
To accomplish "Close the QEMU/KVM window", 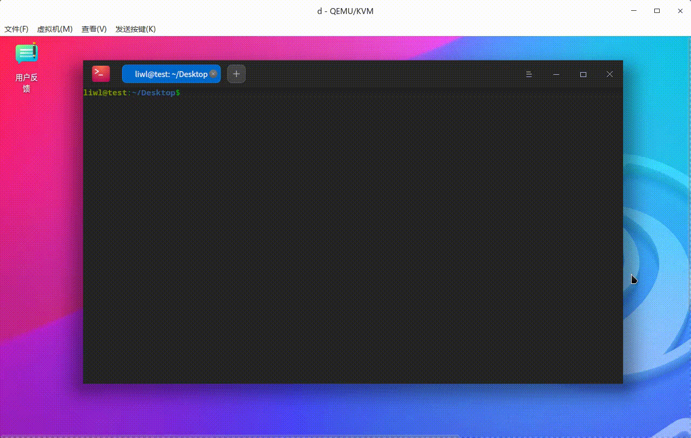I will 680,11.
